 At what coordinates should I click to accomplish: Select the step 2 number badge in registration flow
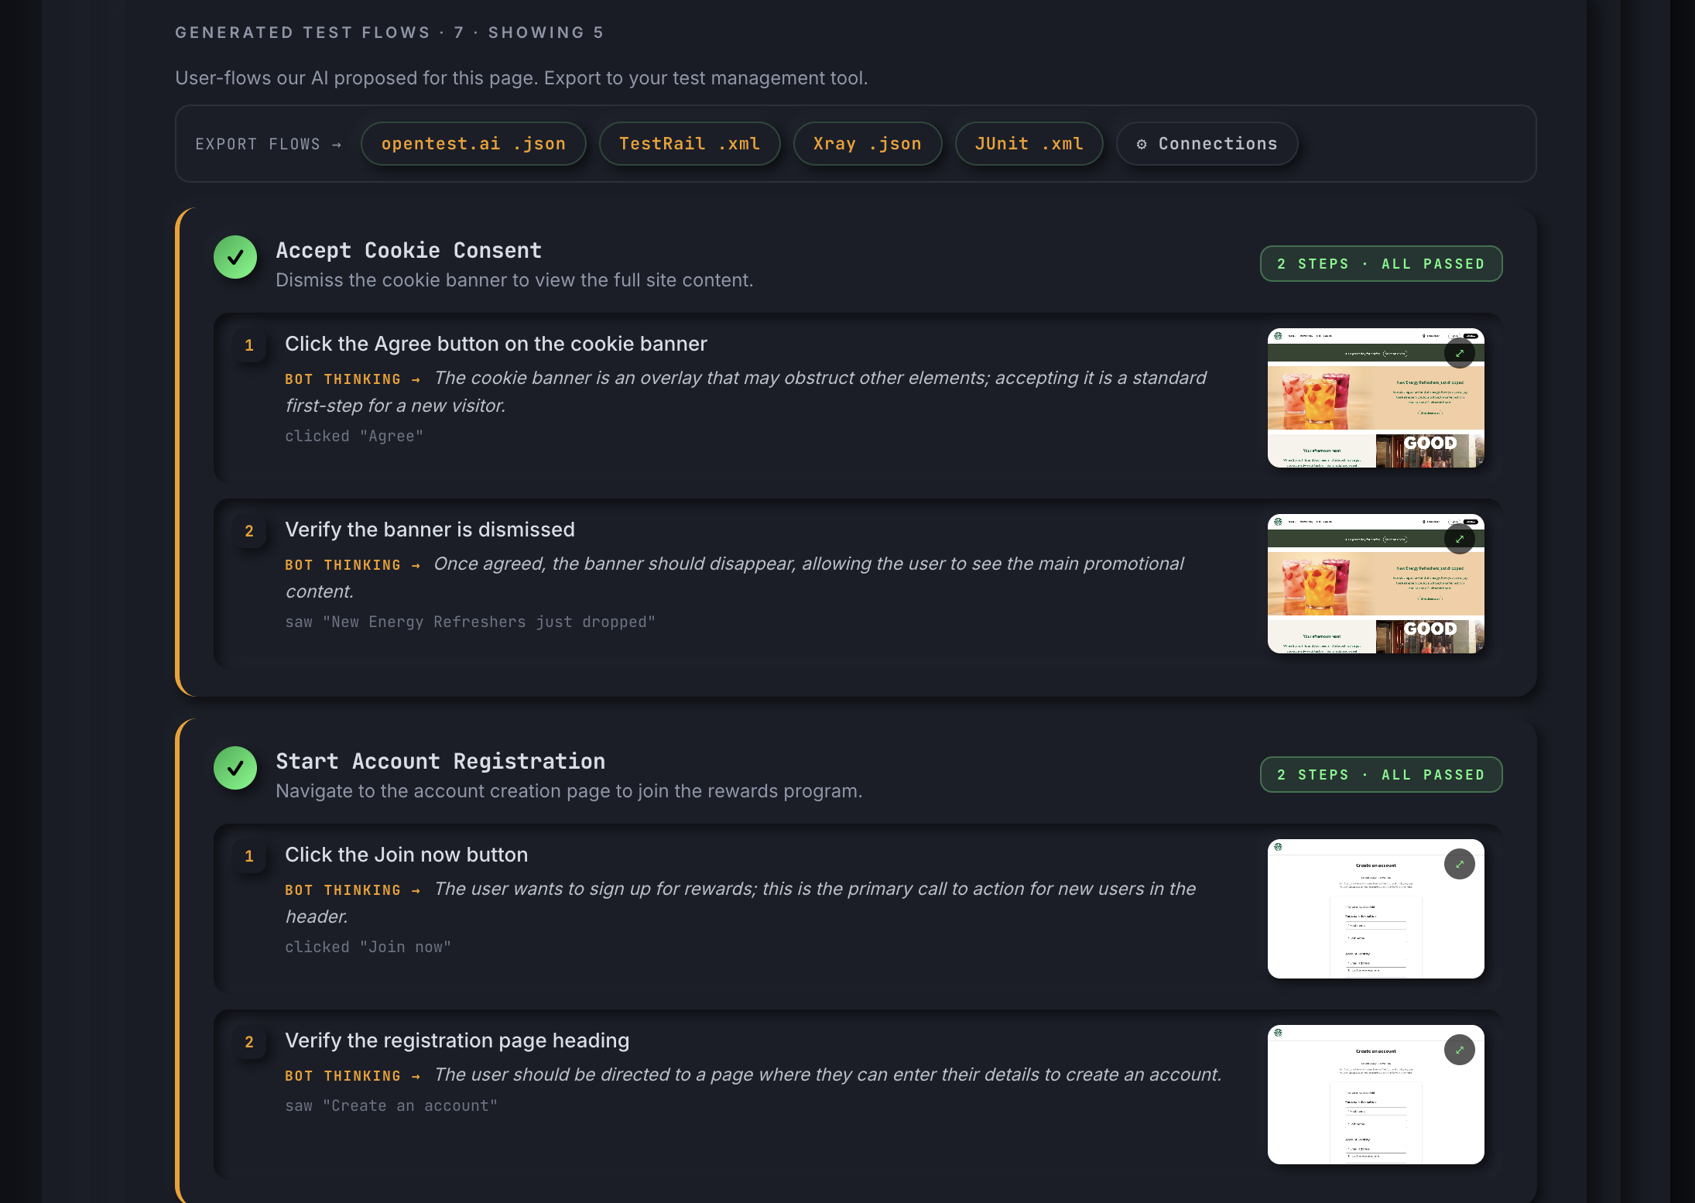(x=249, y=1043)
